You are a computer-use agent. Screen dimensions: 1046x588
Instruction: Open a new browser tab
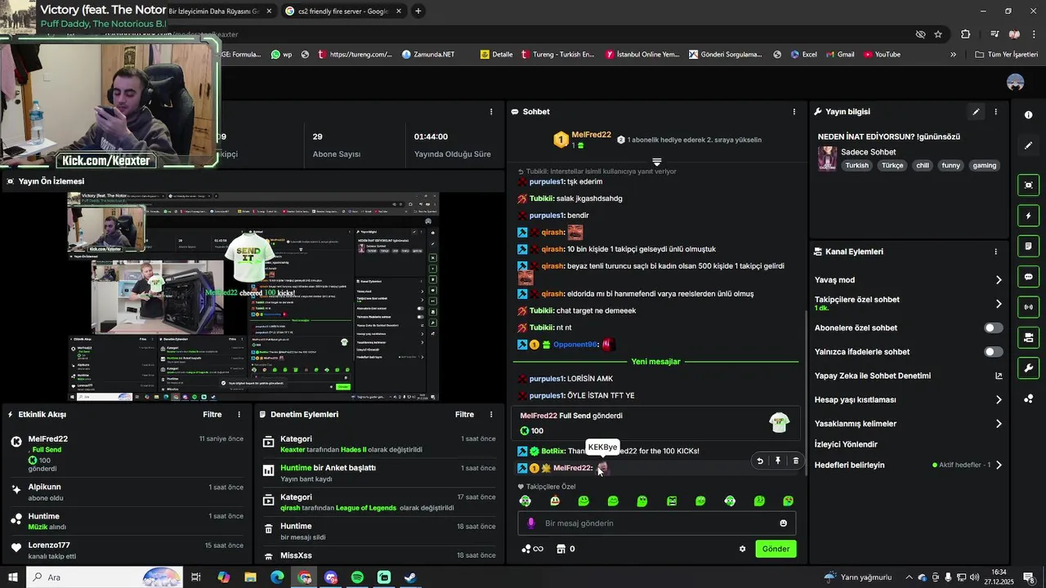coord(418,11)
